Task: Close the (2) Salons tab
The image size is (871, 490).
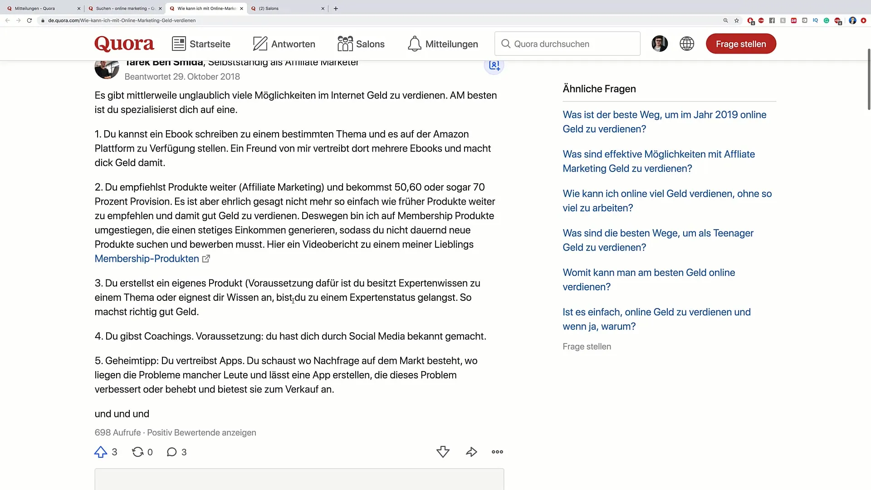Action: coord(323,8)
